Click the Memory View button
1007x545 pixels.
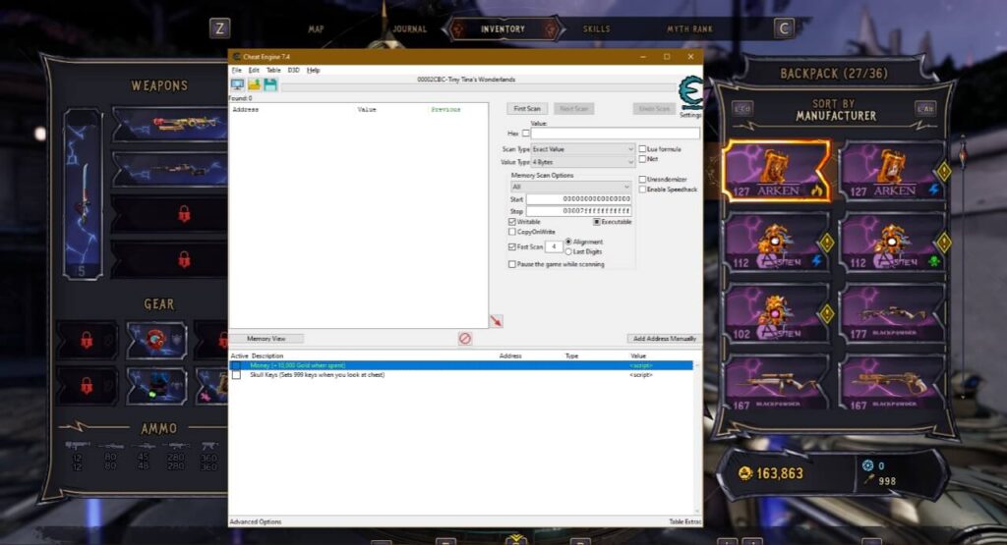click(266, 339)
